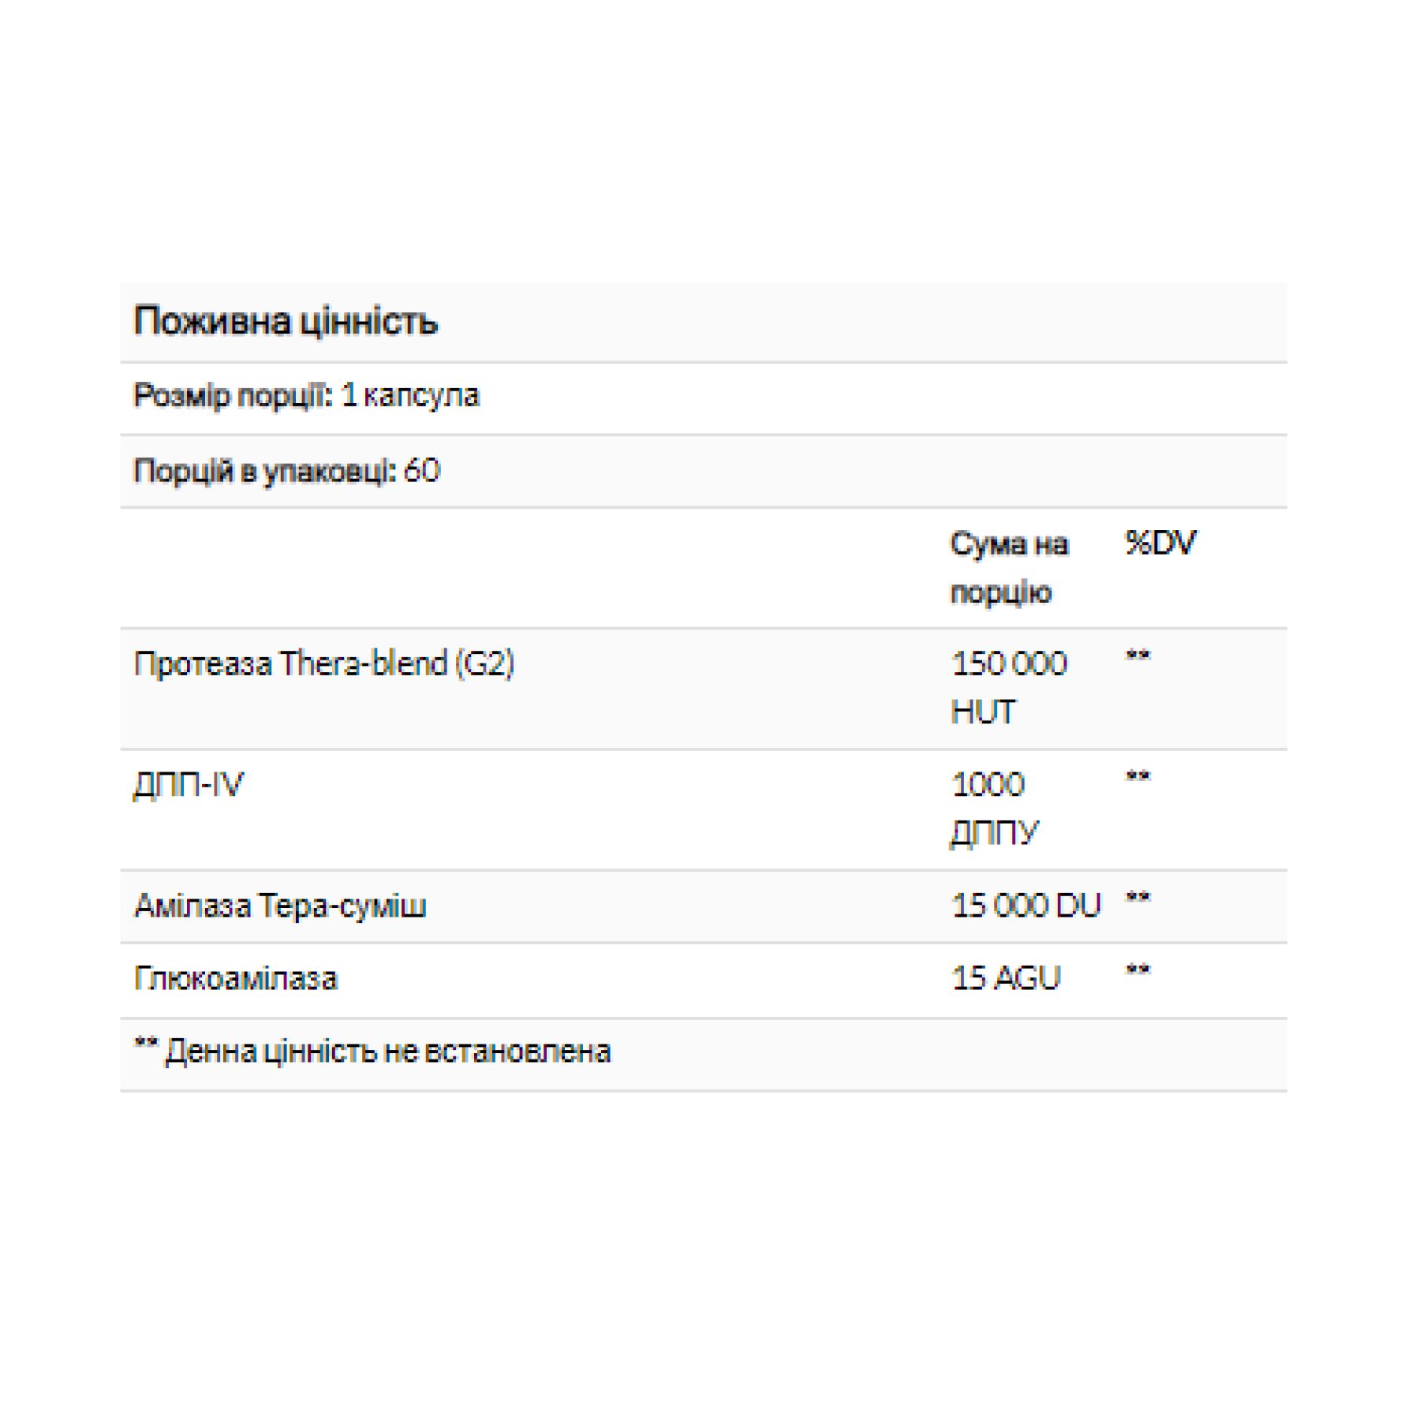The image size is (1420, 1420).
Task: Click the %DV asterisks in the Глюкоамілаза row
Action: coord(1138,971)
